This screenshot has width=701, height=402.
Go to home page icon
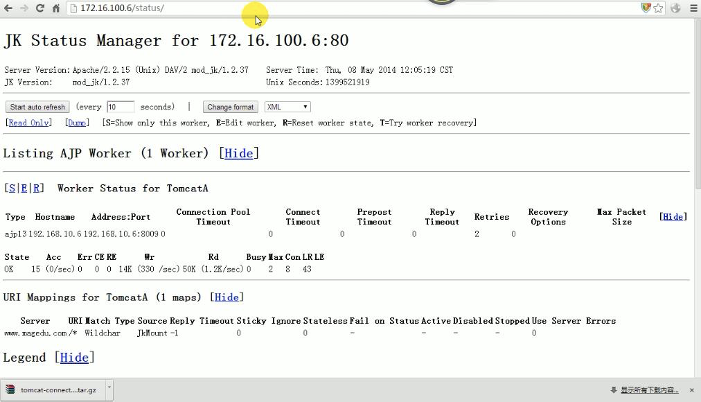[x=56, y=8]
